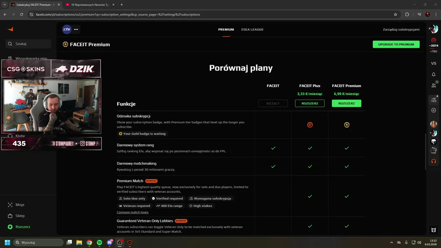The image size is (441, 248).
Task: Open Misje in the left sidebar
Action: (20, 205)
